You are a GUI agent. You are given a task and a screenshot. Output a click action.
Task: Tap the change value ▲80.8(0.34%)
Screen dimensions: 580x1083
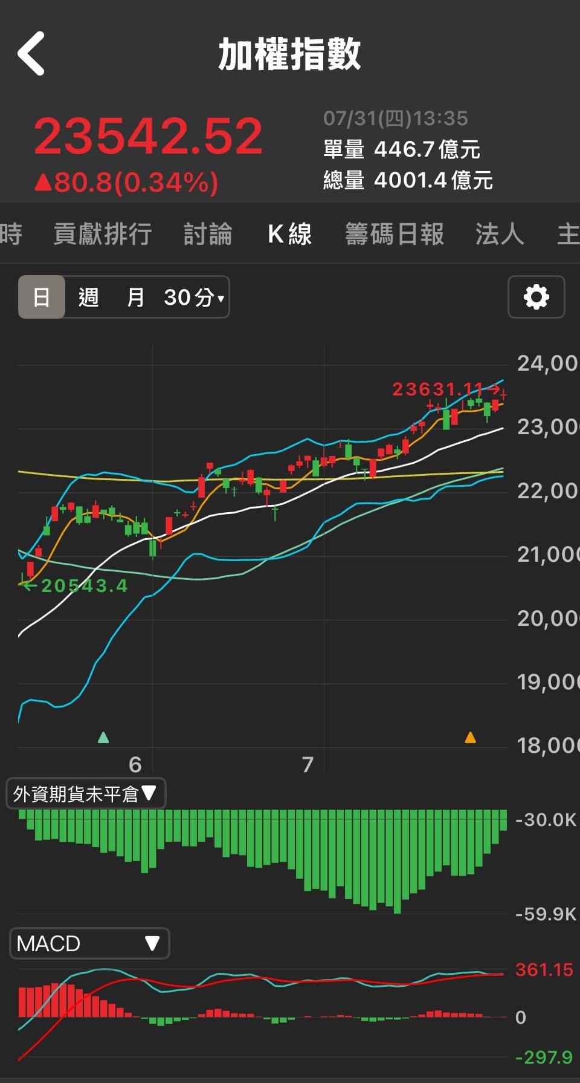pos(126,182)
